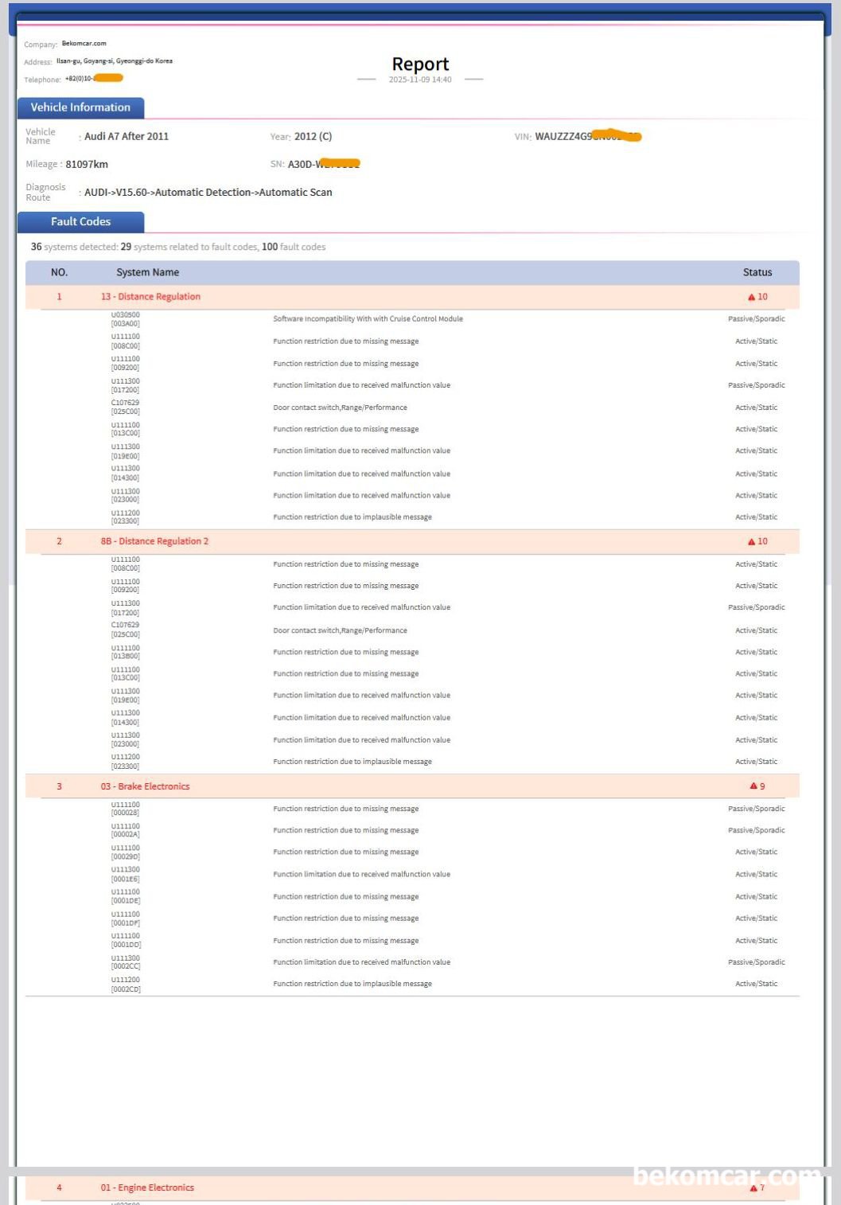
Task: Click the red warning icon for Brake Electronics
Action: [753, 786]
